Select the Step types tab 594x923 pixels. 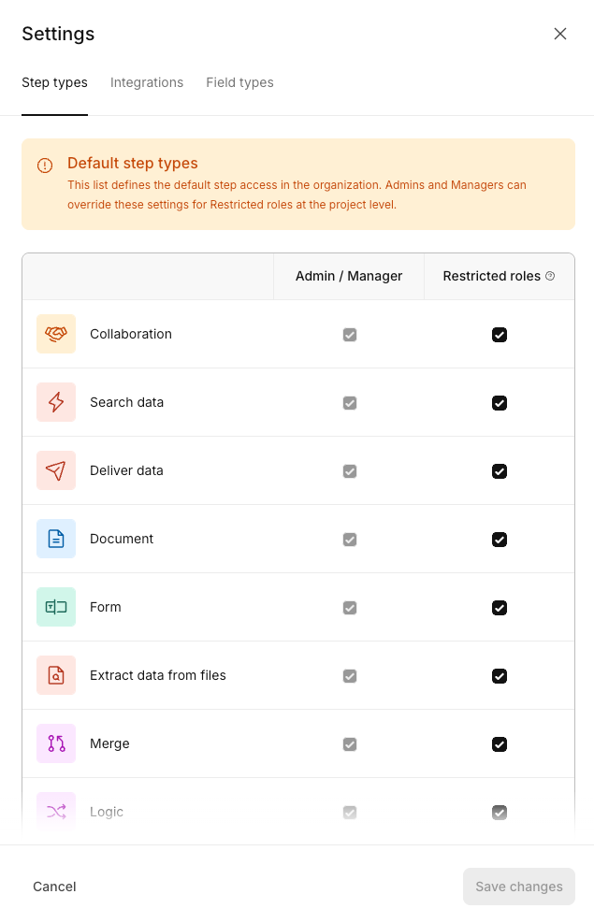(x=55, y=82)
